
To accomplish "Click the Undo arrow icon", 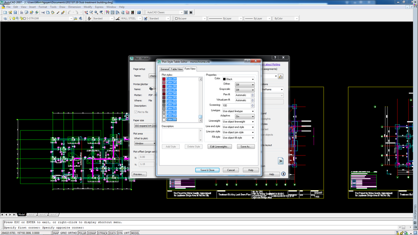I will [69, 12].
